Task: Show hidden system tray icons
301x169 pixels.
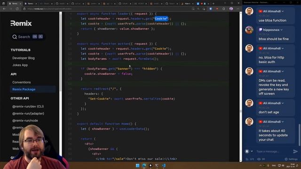Action: (261, 166)
